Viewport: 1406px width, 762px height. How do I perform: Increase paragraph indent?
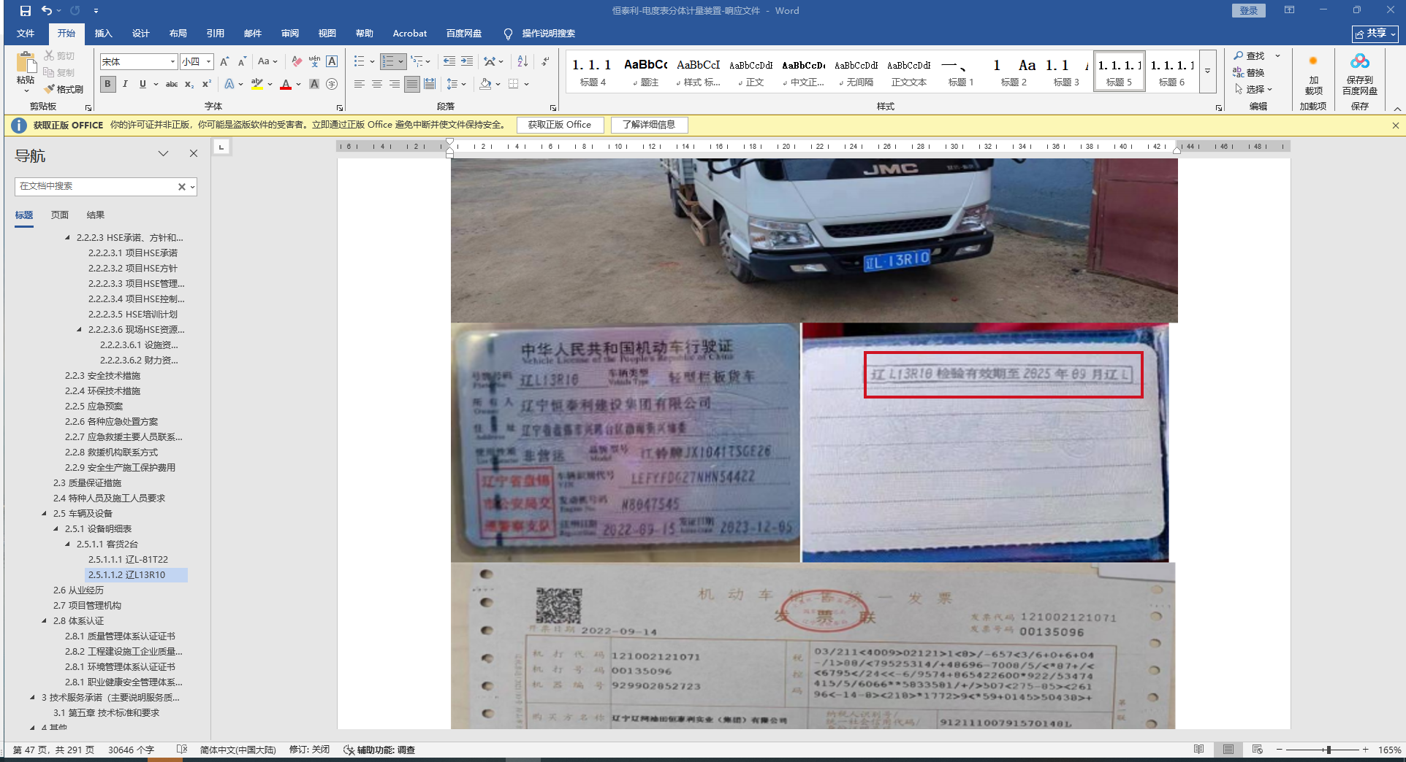click(x=467, y=61)
